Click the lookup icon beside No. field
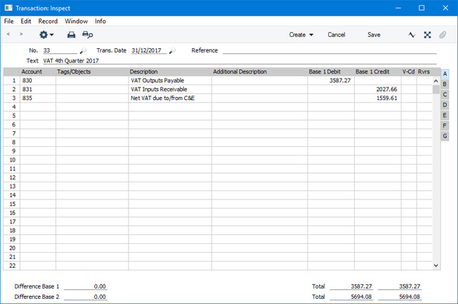The width and height of the screenshot is (458, 304). (x=83, y=51)
